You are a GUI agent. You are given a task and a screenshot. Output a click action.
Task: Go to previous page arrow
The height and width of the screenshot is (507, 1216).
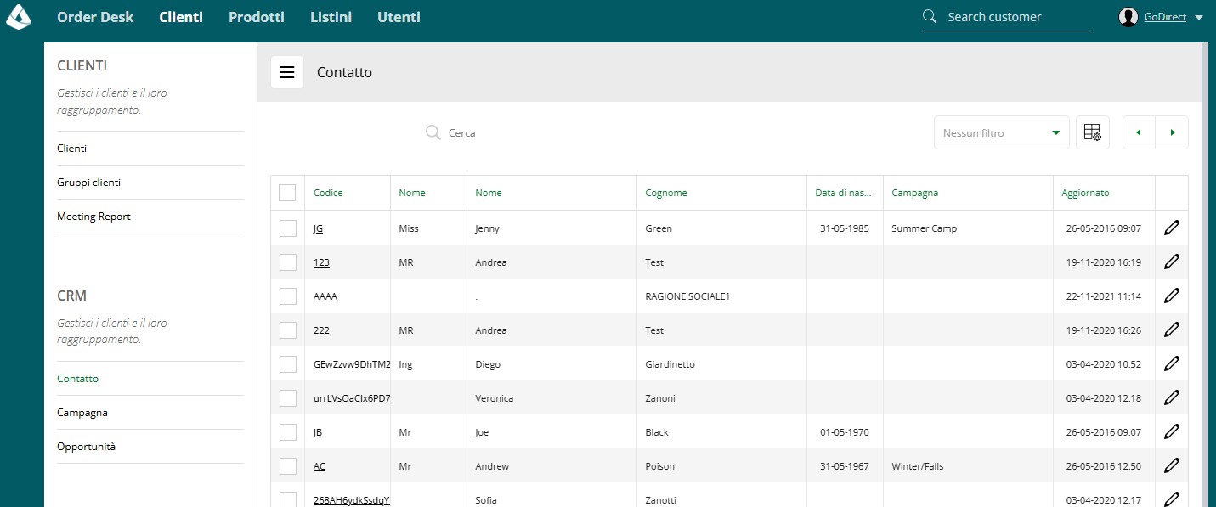[x=1139, y=132]
